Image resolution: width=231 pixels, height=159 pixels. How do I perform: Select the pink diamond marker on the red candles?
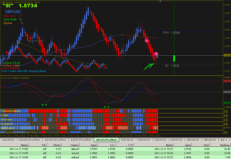coord(146,41)
